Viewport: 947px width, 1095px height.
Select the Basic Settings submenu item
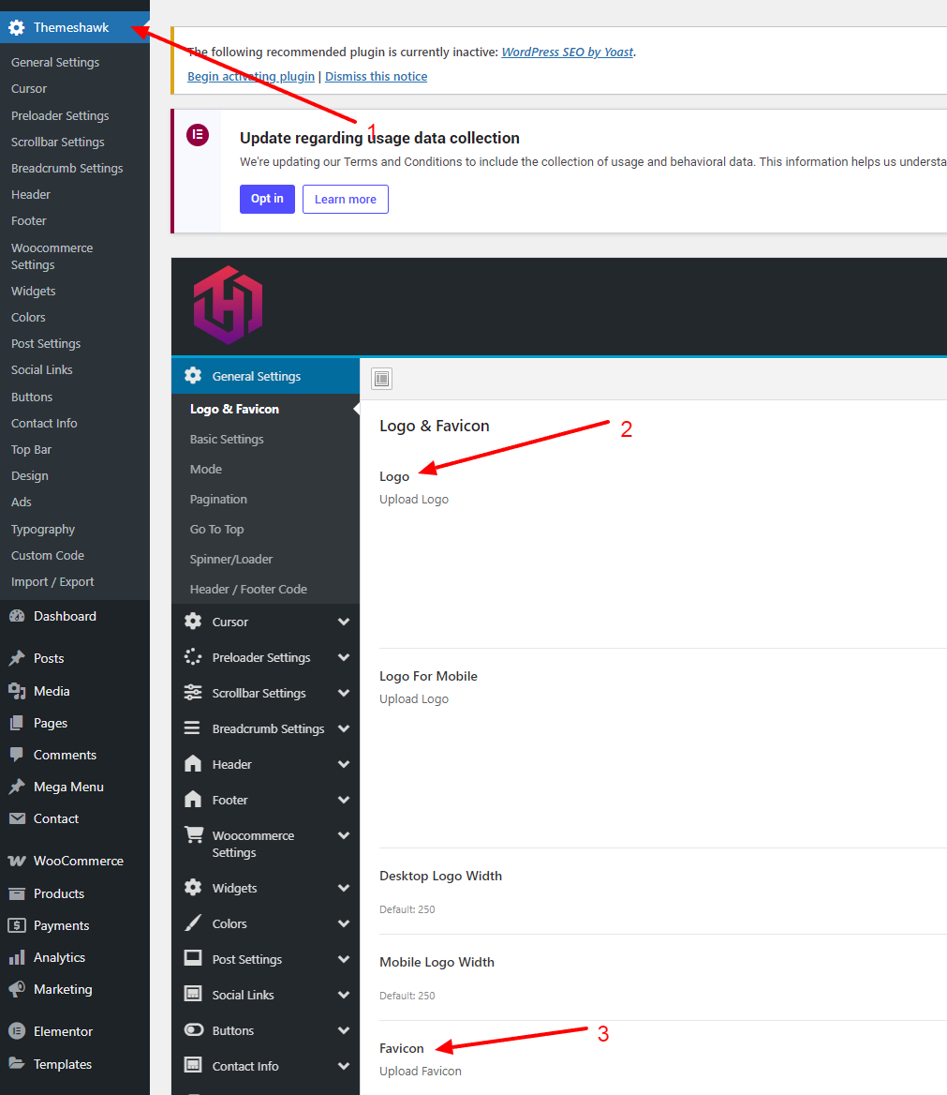227,439
